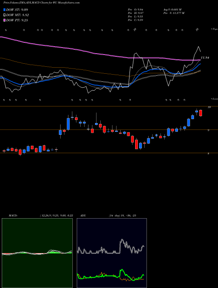Click the 'Pre L: 9.55' value
Viewport: 218px width, 288px height.
point(136,17)
